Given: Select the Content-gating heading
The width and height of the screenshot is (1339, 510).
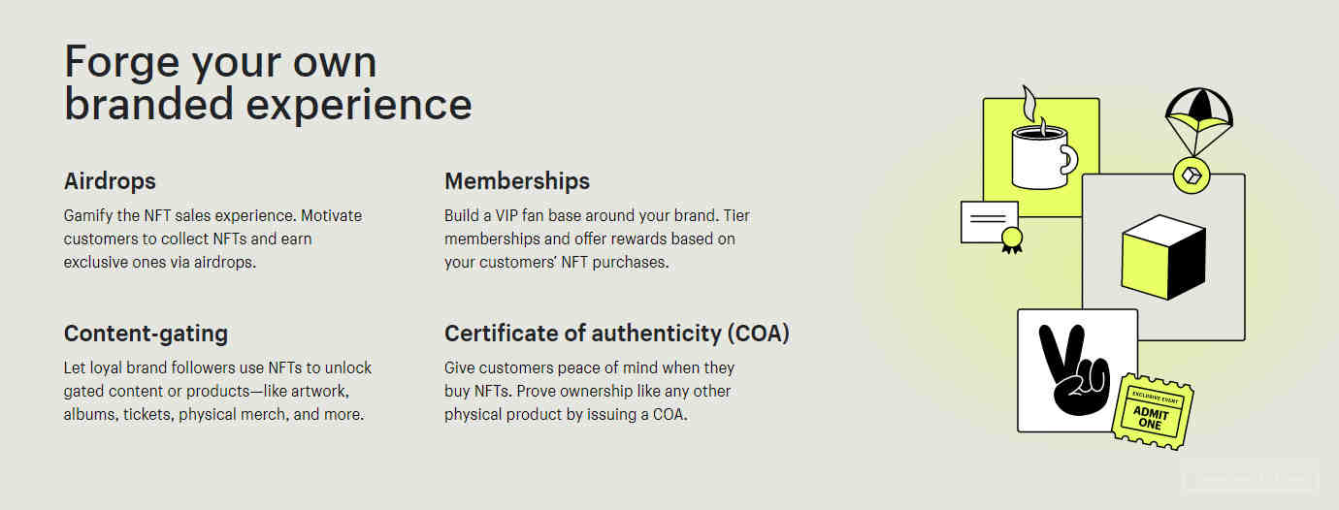Looking at the screenshot, I should pyautogui.click(x=146, y=334).
